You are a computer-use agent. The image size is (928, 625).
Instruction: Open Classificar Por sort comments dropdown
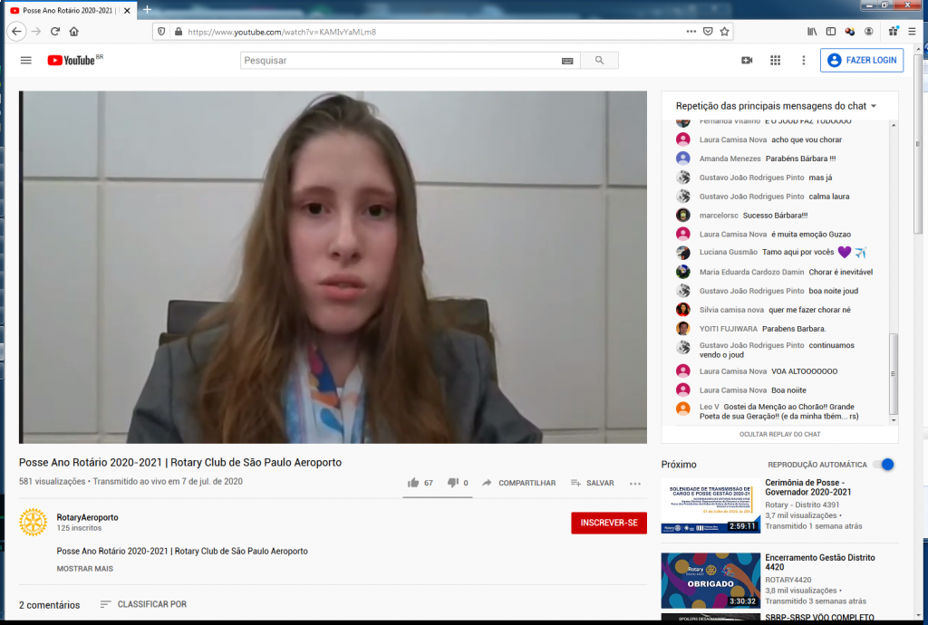142,604
